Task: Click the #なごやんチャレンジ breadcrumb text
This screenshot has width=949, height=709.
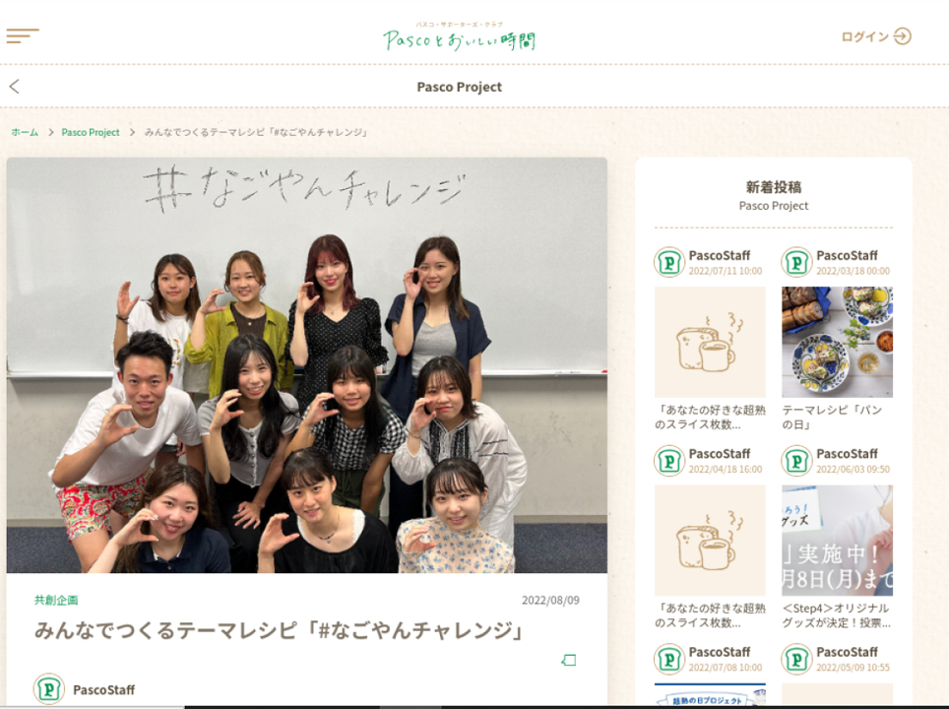Action: pos(256,132)
